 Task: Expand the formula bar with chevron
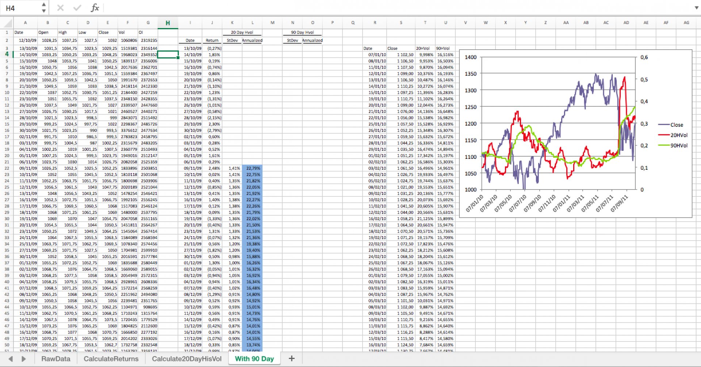[x=696, y=8]
